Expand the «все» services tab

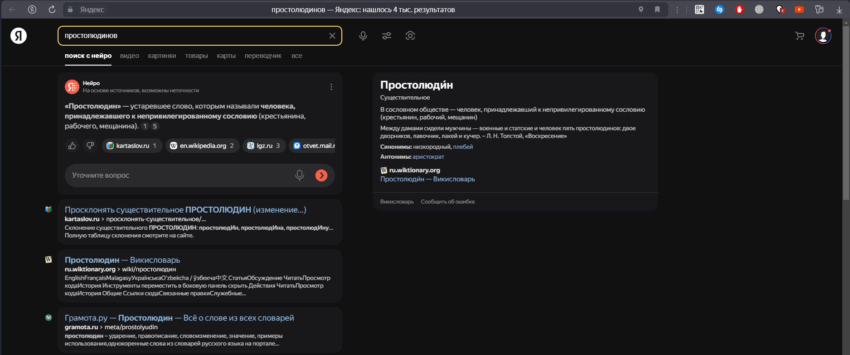tap(296, 56)
